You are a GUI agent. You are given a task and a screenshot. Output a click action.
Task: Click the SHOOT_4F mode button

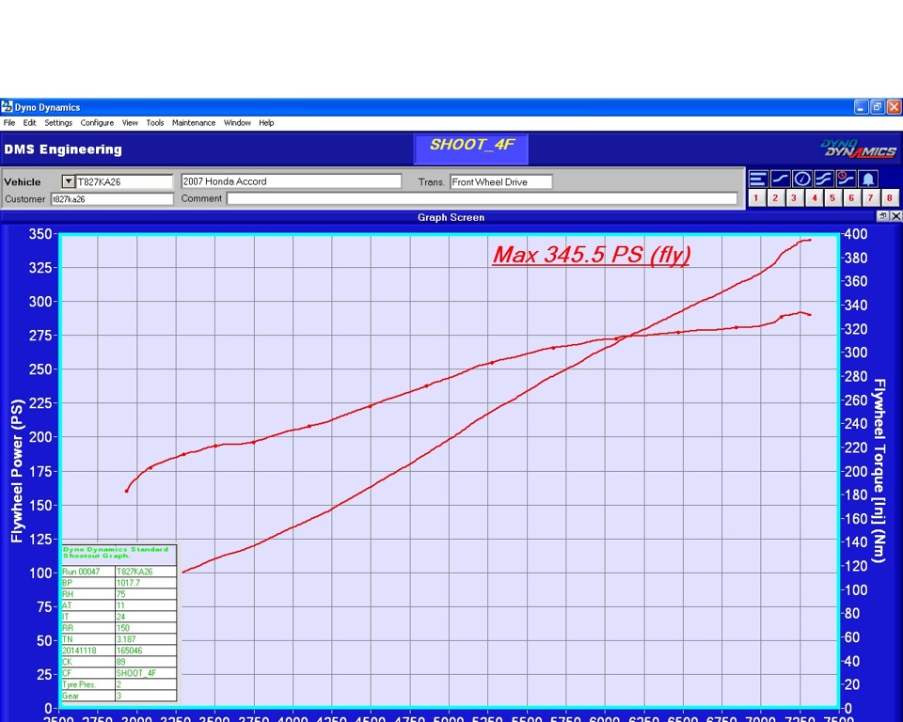471,146
